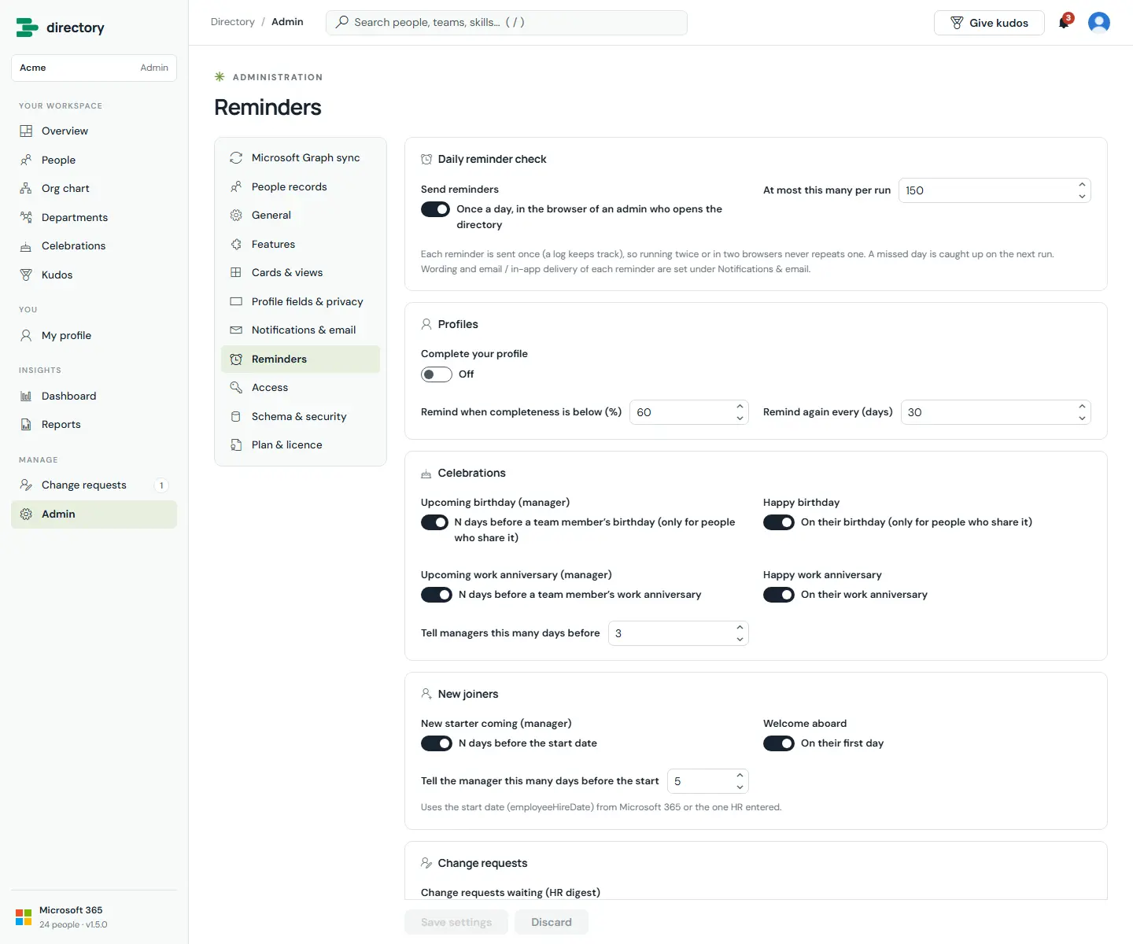Disable Upcoming work anniversary (manager) toggle
This screenshot has width=1133, height=944.
pyautogui.click(x=437, y=595)
